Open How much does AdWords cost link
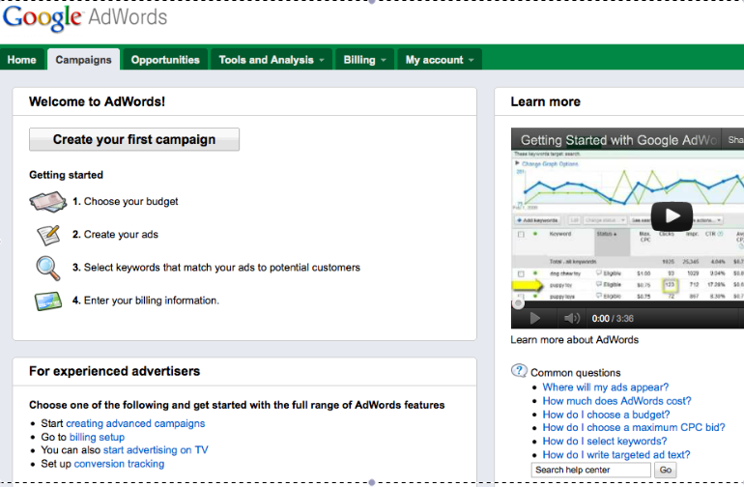Viewport: 744px width, 487px height. (x=616, y=401)
